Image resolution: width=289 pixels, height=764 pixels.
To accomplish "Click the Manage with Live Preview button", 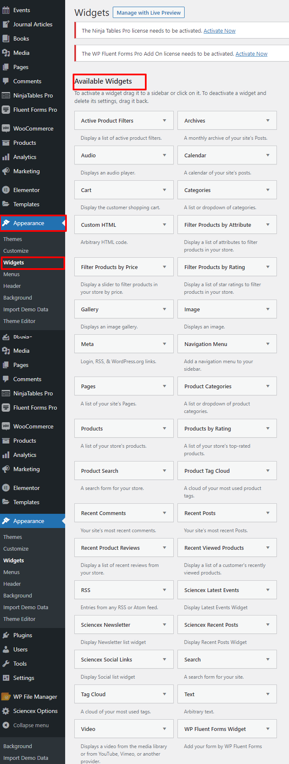I will tap(148, 12).
